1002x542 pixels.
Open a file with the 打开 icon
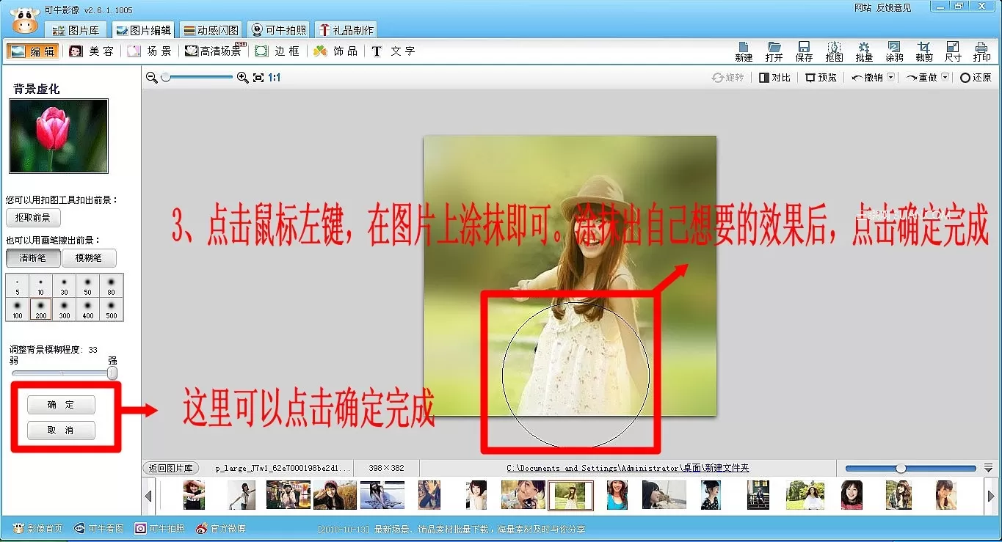tap(774, 51)
